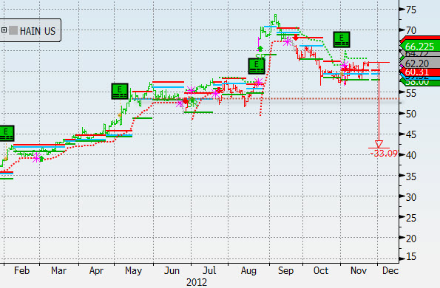
Task: Click the magenta star signal in early November
Action: [345, 66]
